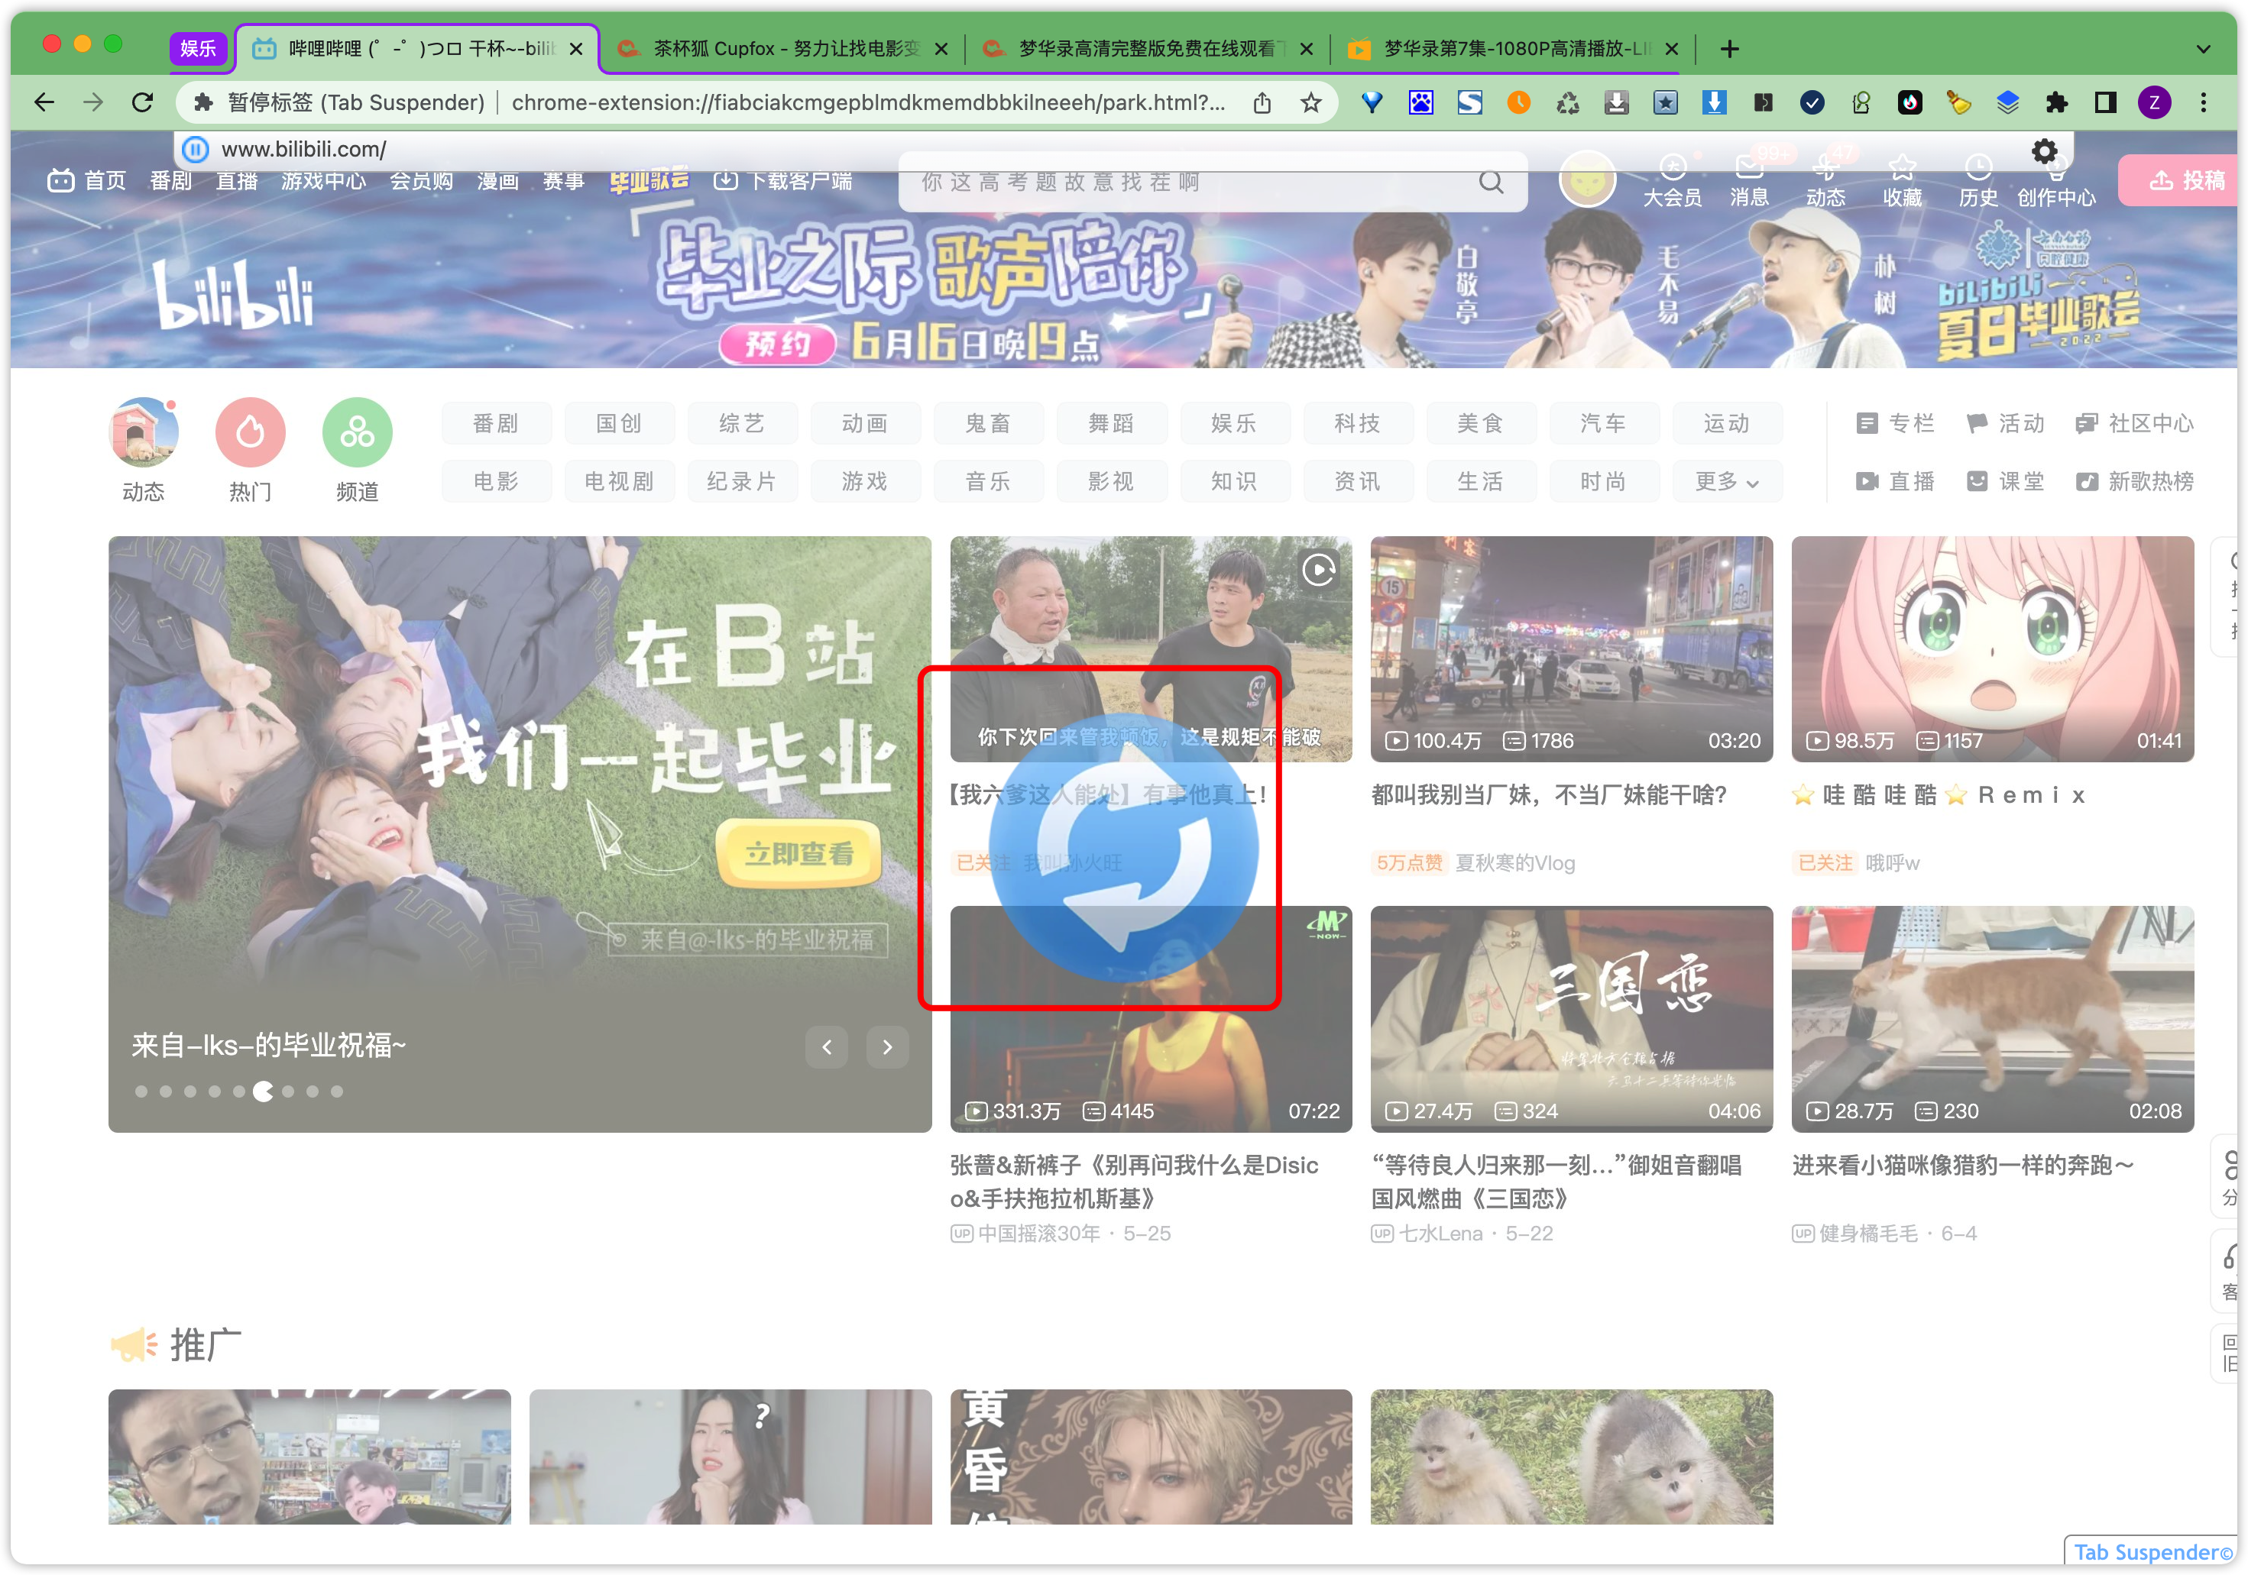Open the tab search chevron
Image resolution: width=2248 pixels, height=1575 pixels.
[2203, 49]
